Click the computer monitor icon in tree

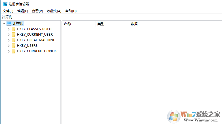point(9,24)
